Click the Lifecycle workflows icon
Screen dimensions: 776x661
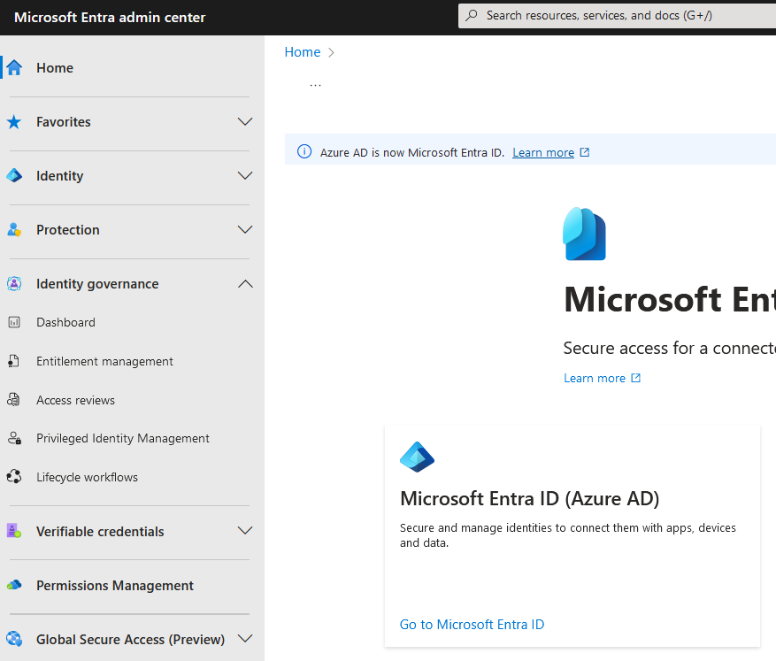click(14, 476)
